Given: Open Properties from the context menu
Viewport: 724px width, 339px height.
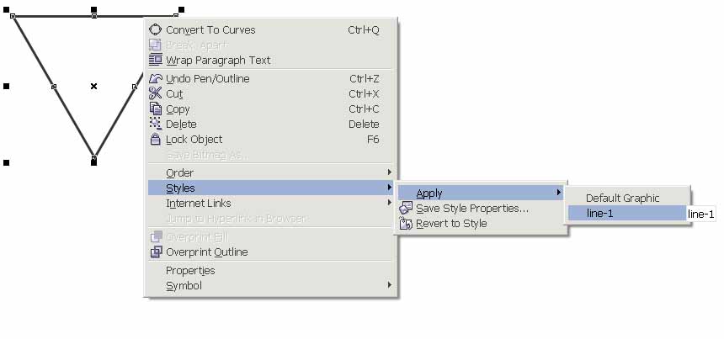Looking at the screenshot, I should tap(190, 271).
